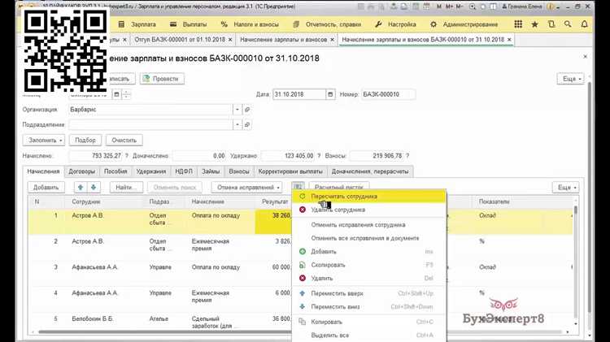Screen dimensions: 610x342
Task: Click the Выплаты wallet icon
Action: pyautogui.click(x=173, y=24)
